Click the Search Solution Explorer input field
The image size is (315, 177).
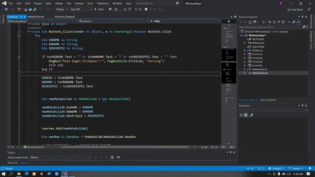click(270, 27)
